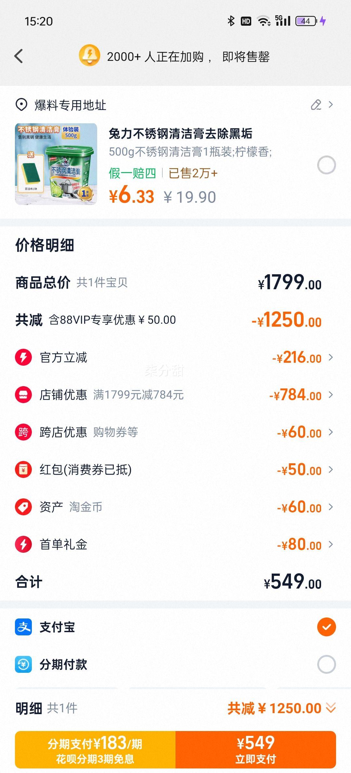
Task: Collapse the 共减 ¥1250.00 details arrow
Action: (x=331, y=708)
